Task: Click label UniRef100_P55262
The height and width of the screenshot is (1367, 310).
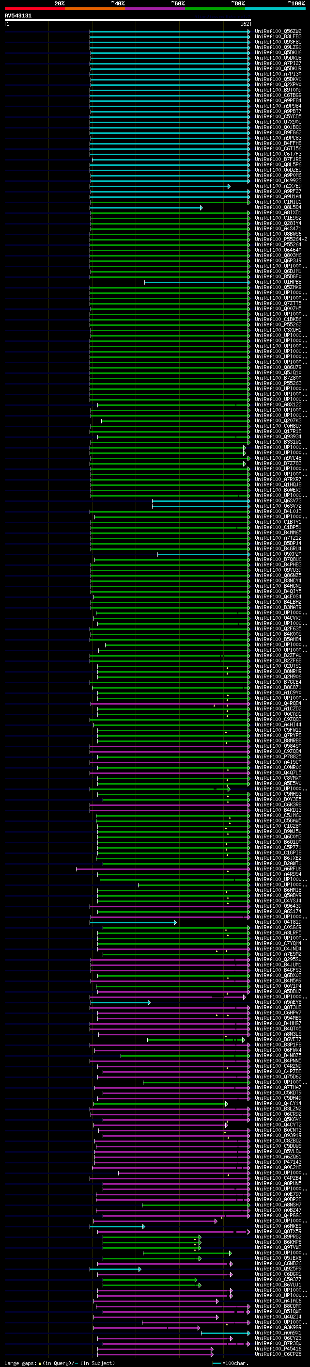Action: [x=278, y=325]
